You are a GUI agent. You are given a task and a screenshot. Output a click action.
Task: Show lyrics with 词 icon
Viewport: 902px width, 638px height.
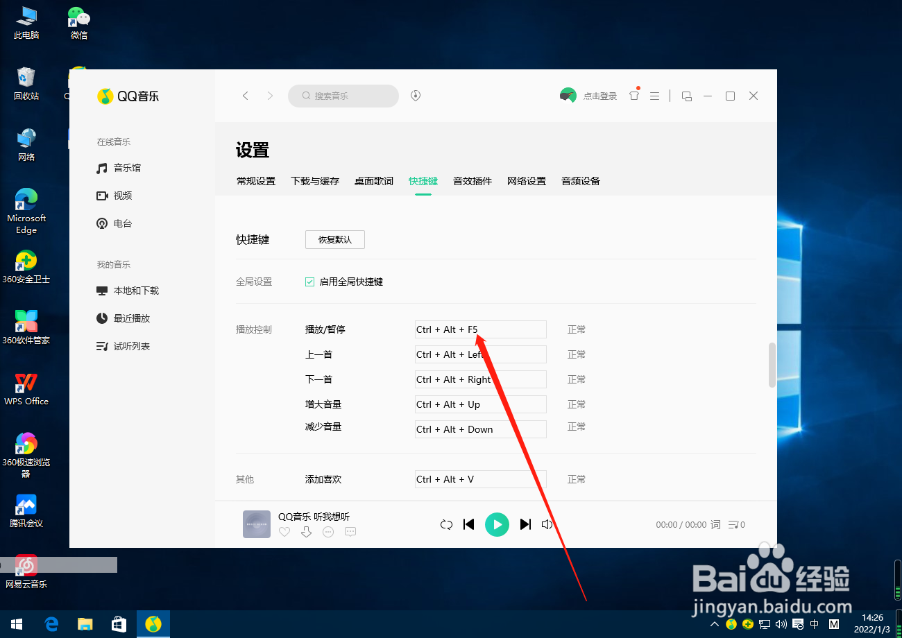pos(715,525)
